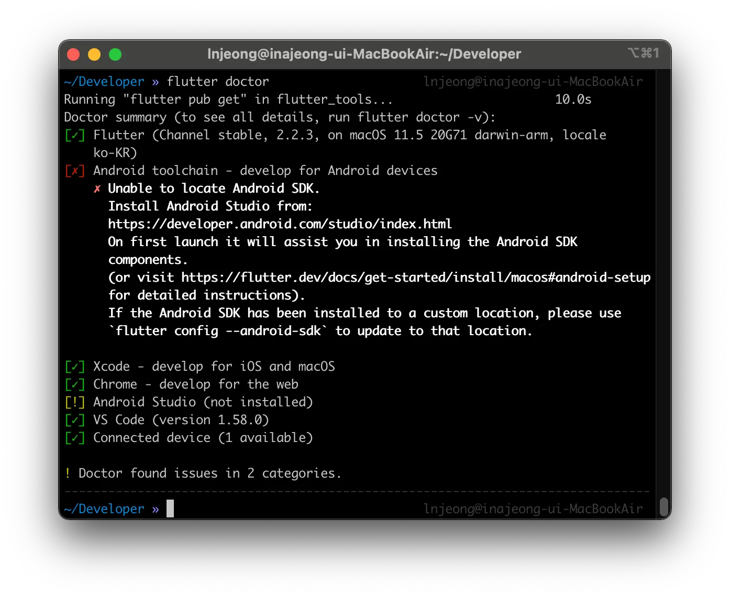Image resolution: width=730 pixels, height=597 pixels.
Task: Click the ~/Developer prompt before flutter doctor
Action: tap(104, 82)
